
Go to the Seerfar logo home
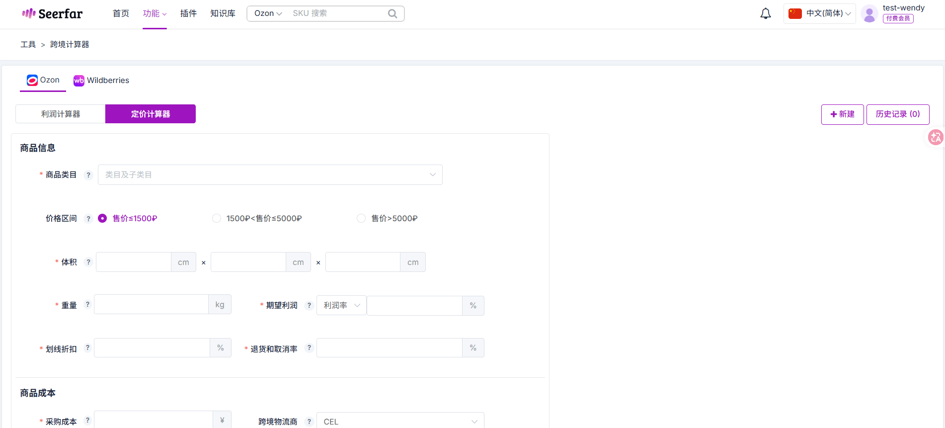tap(52, 13)
